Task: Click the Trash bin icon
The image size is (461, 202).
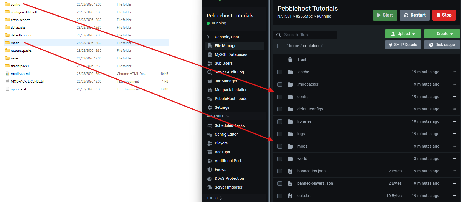Action: click(290, 60)
